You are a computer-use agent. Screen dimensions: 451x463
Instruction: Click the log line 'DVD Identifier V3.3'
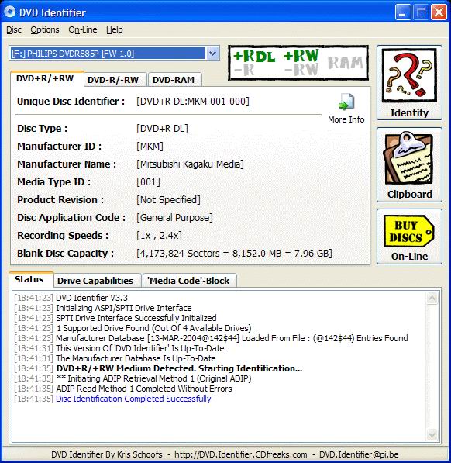91,298
